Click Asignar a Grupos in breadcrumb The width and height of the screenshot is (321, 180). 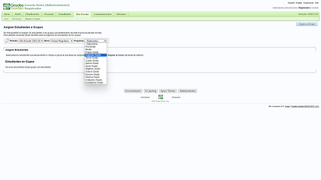(x=33, y=19)
